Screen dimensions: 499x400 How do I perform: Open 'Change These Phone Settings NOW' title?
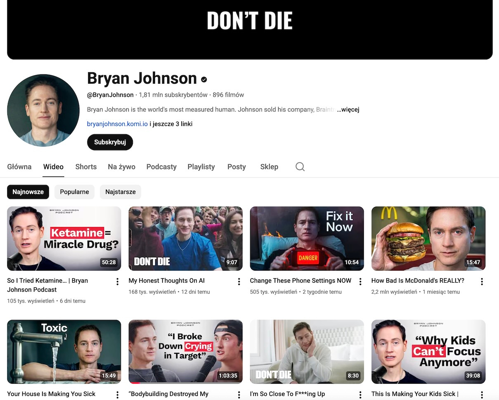pyautogui.click(x=300, y=281)
